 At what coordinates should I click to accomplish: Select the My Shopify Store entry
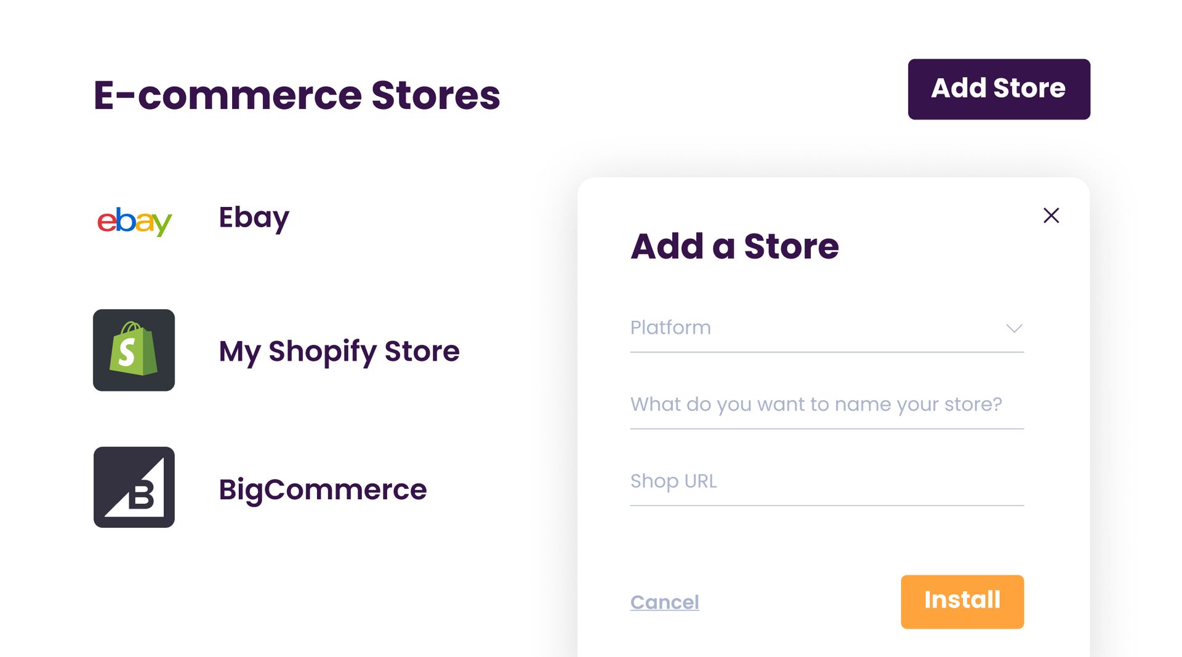pyautogui.click(x=339, y=351)
